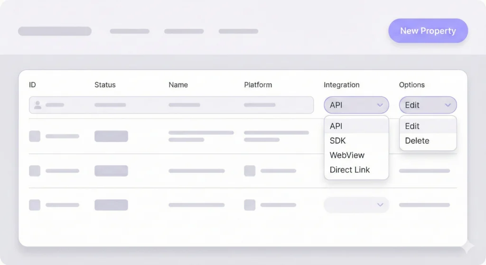The image size is (486, 265).
Task: Click the Integration column header
Action: [x=341, y=85]
